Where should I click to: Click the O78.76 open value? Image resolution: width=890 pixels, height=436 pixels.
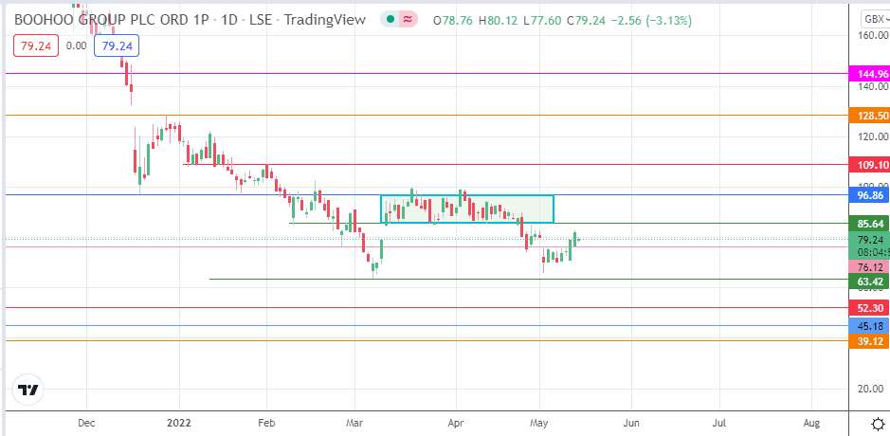point(453,21)
